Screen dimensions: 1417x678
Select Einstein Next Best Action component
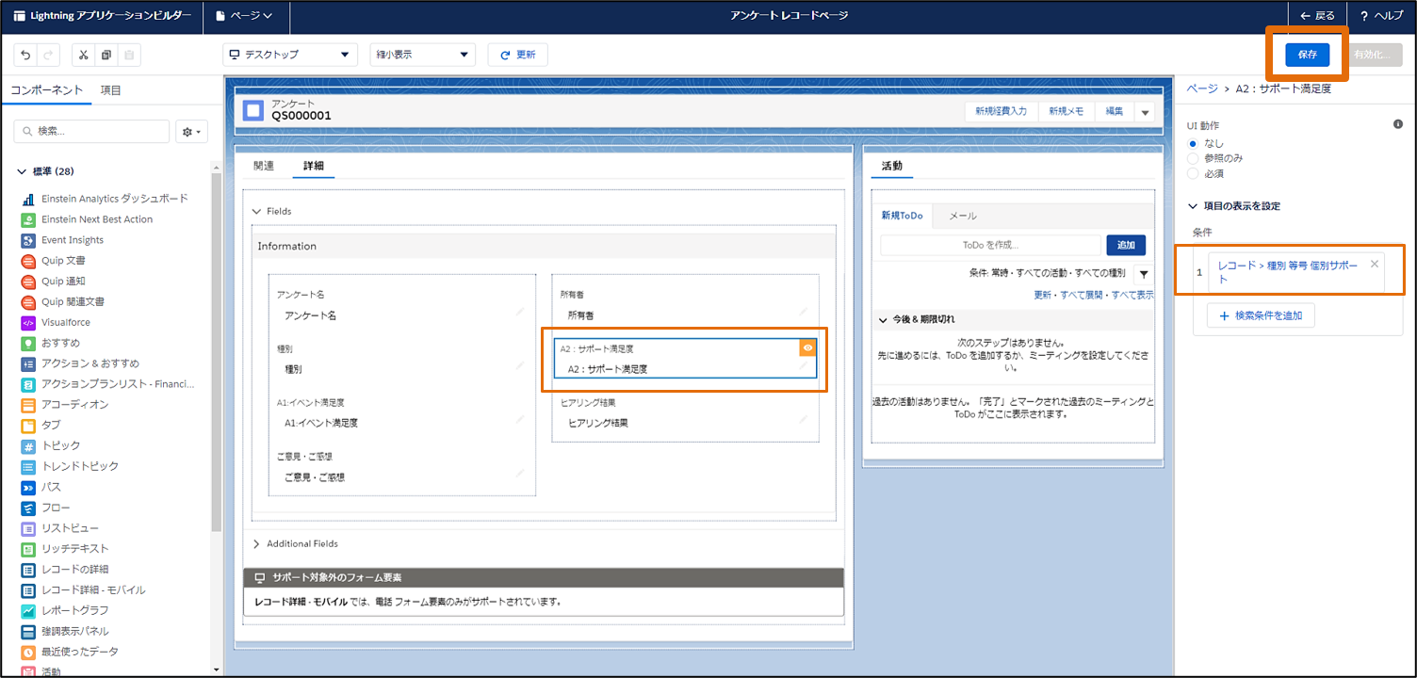tap(87, 219)
